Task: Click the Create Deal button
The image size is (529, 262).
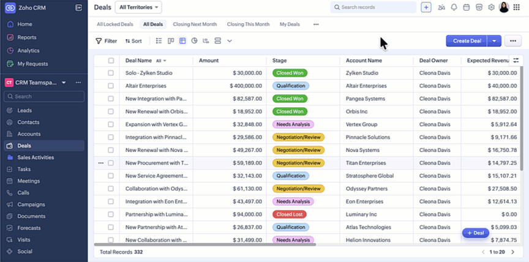Action: tap(467, 41)
